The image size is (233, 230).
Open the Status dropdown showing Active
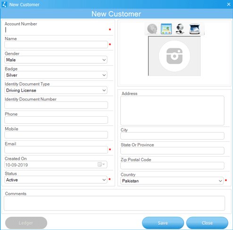point(56,180)
